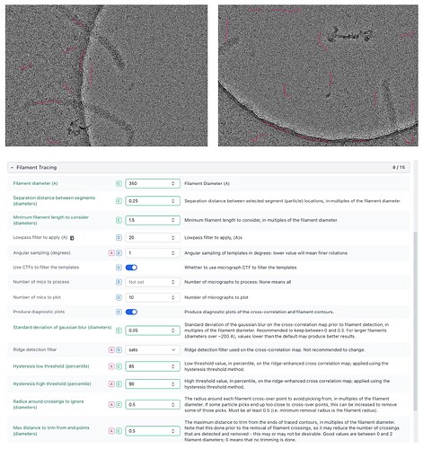
Task: Click the Ridge detection filter label
Action: (35, 349)
